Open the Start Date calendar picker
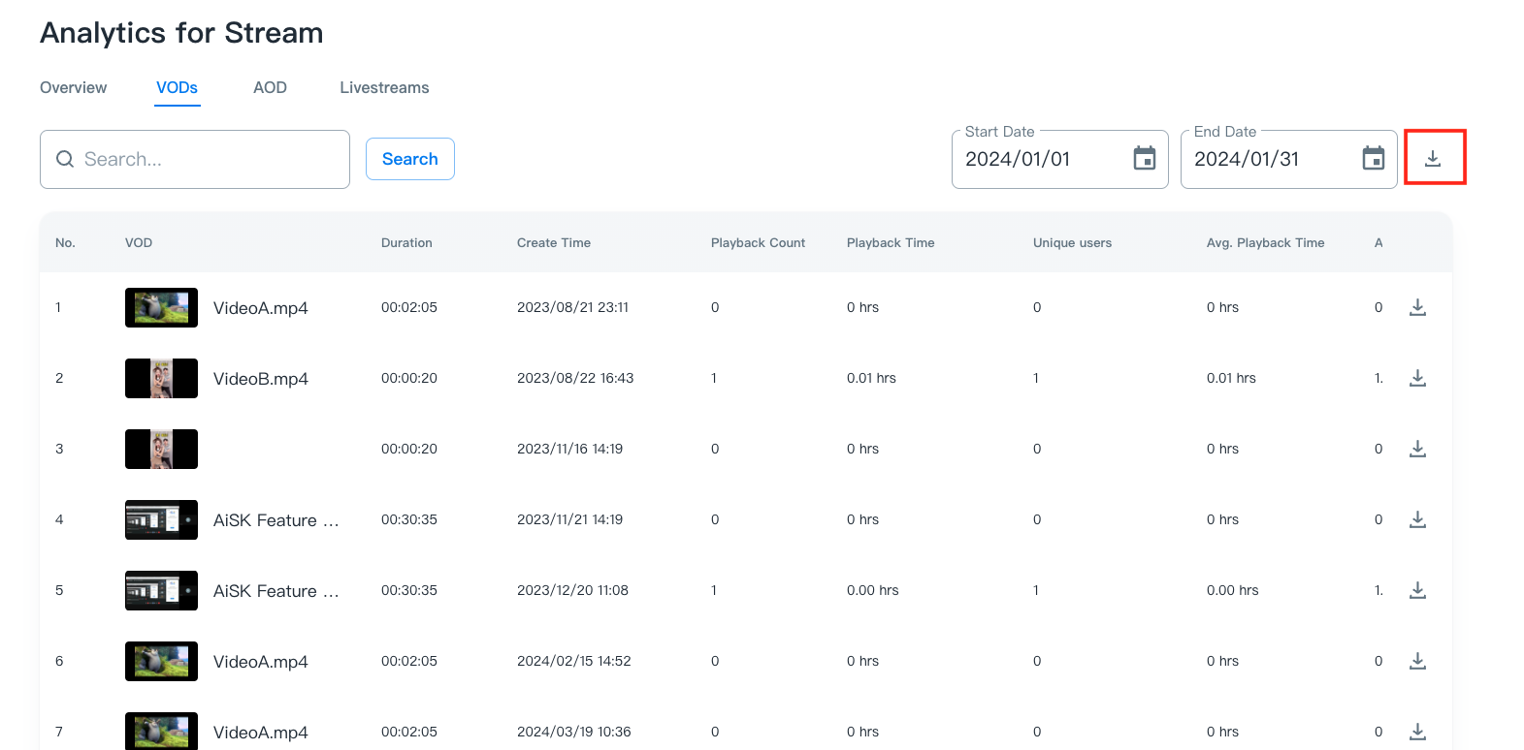The height and width of the screenshot is (750, 1524). 1145,158
